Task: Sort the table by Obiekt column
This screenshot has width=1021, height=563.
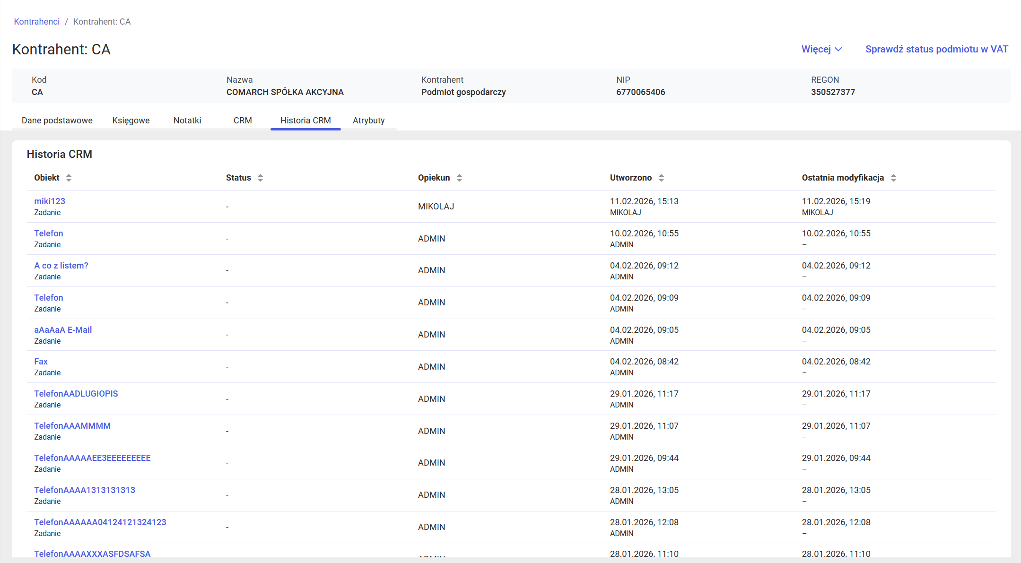Action: (69, 178)
